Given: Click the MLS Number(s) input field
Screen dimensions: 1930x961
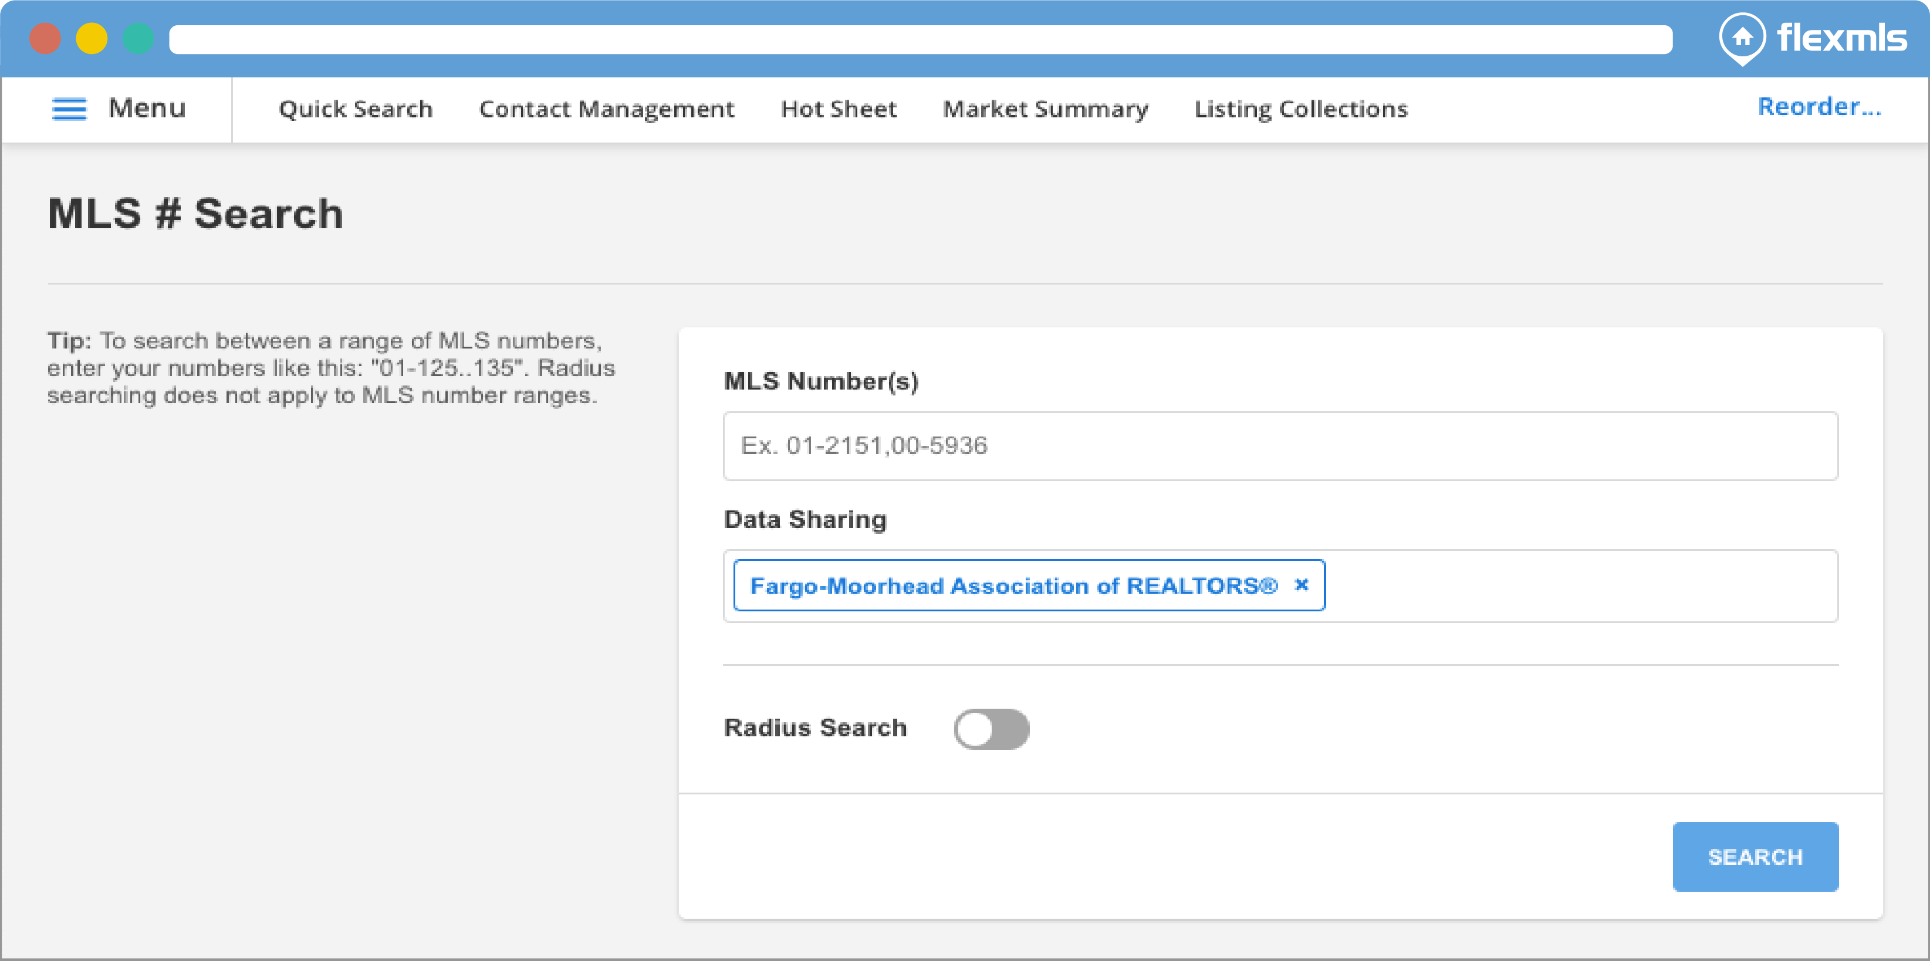Looking at the screenshot, I should click(x=1280, y=446).
